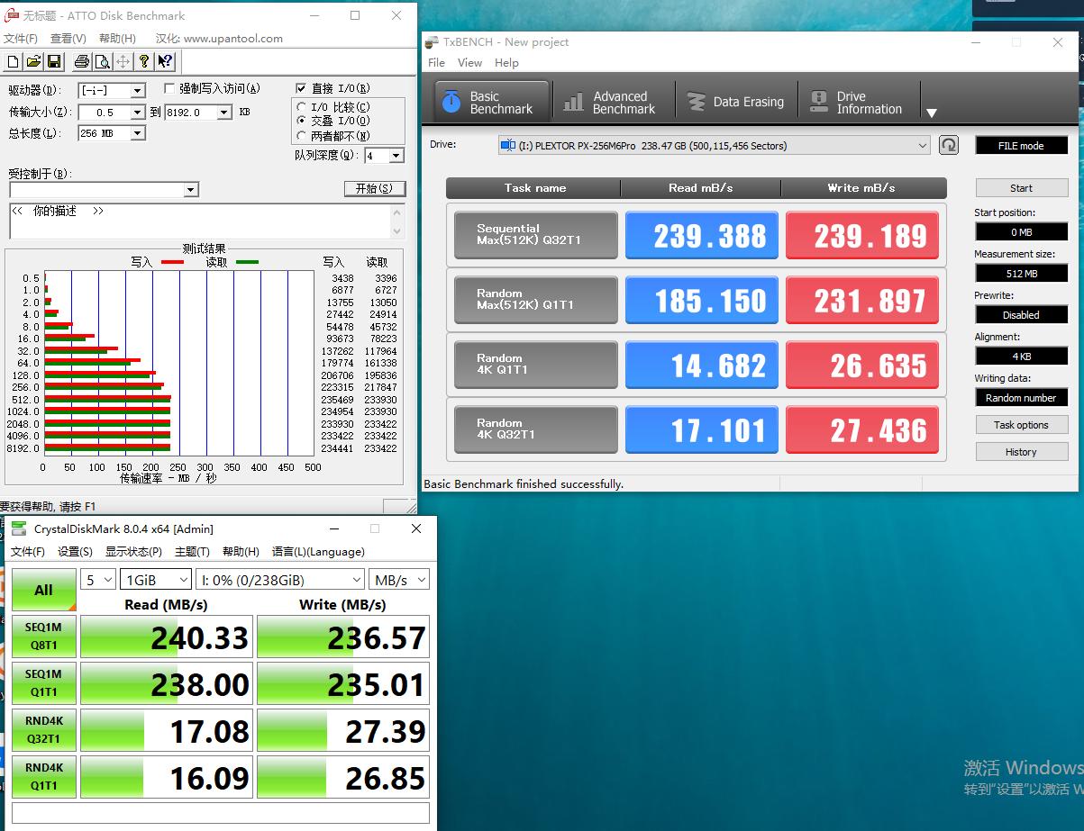
Task: Open the 1GiB test size dropdown
Action: tap(183, 580)
